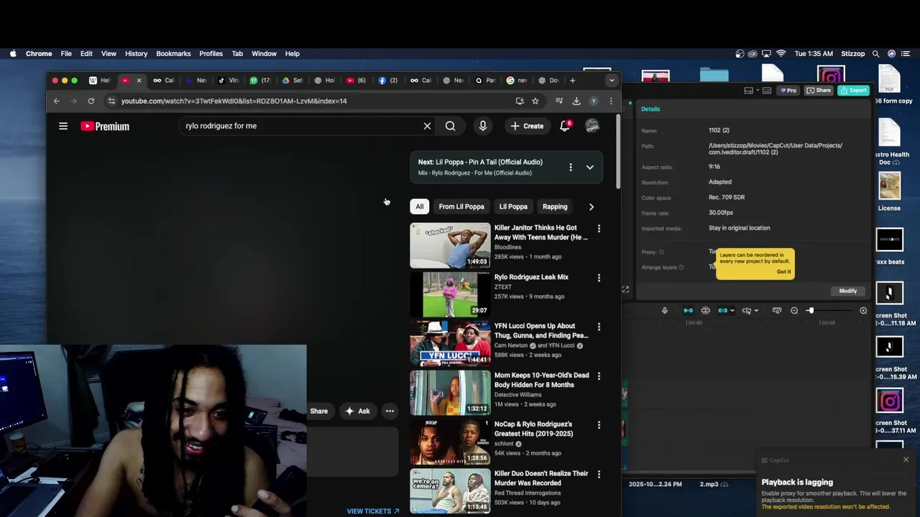Viewport: 920px width, 517px height.
Task: Go to the YouTube Premium home logo
Action: point(105,126)
